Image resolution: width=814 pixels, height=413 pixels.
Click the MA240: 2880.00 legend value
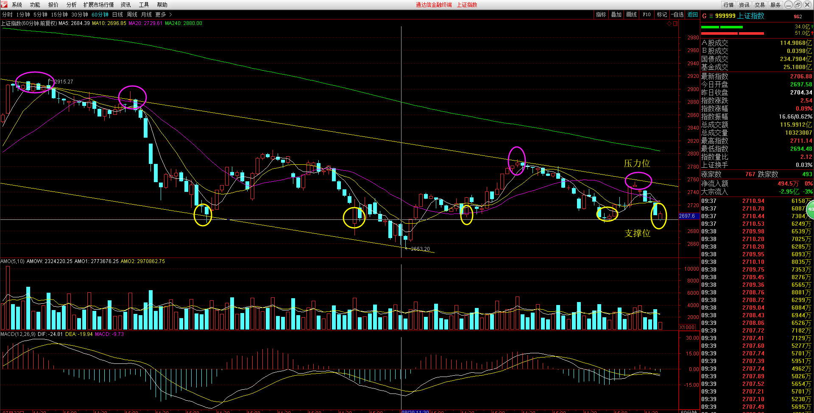pos(184,23)
